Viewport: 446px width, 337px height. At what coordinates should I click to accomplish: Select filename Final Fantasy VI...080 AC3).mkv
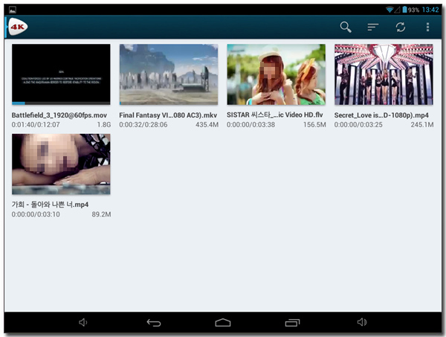(168, 115)
